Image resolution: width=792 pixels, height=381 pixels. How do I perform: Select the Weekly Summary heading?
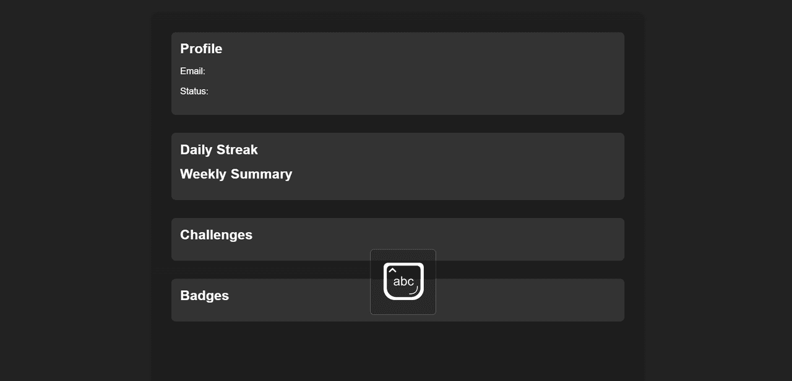pyautogui.click(x=236, y=174)
